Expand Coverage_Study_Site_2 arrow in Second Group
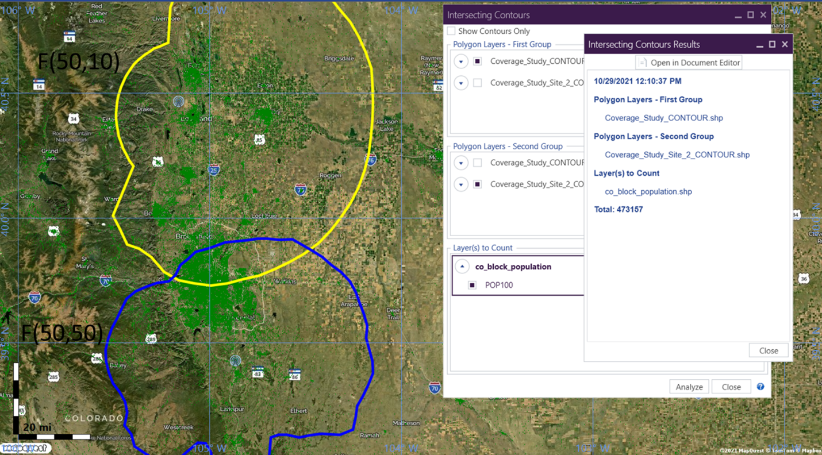Screen dimensions: 822x455 [461, 184]
